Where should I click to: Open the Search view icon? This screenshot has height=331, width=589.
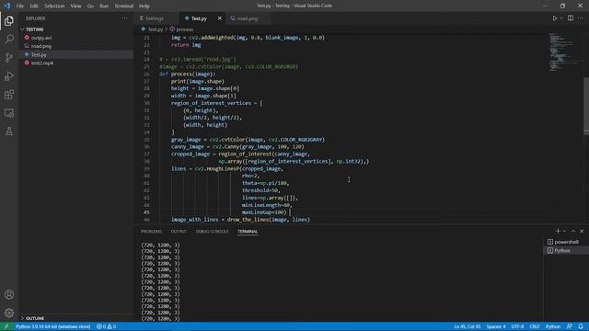coord(9,39)
